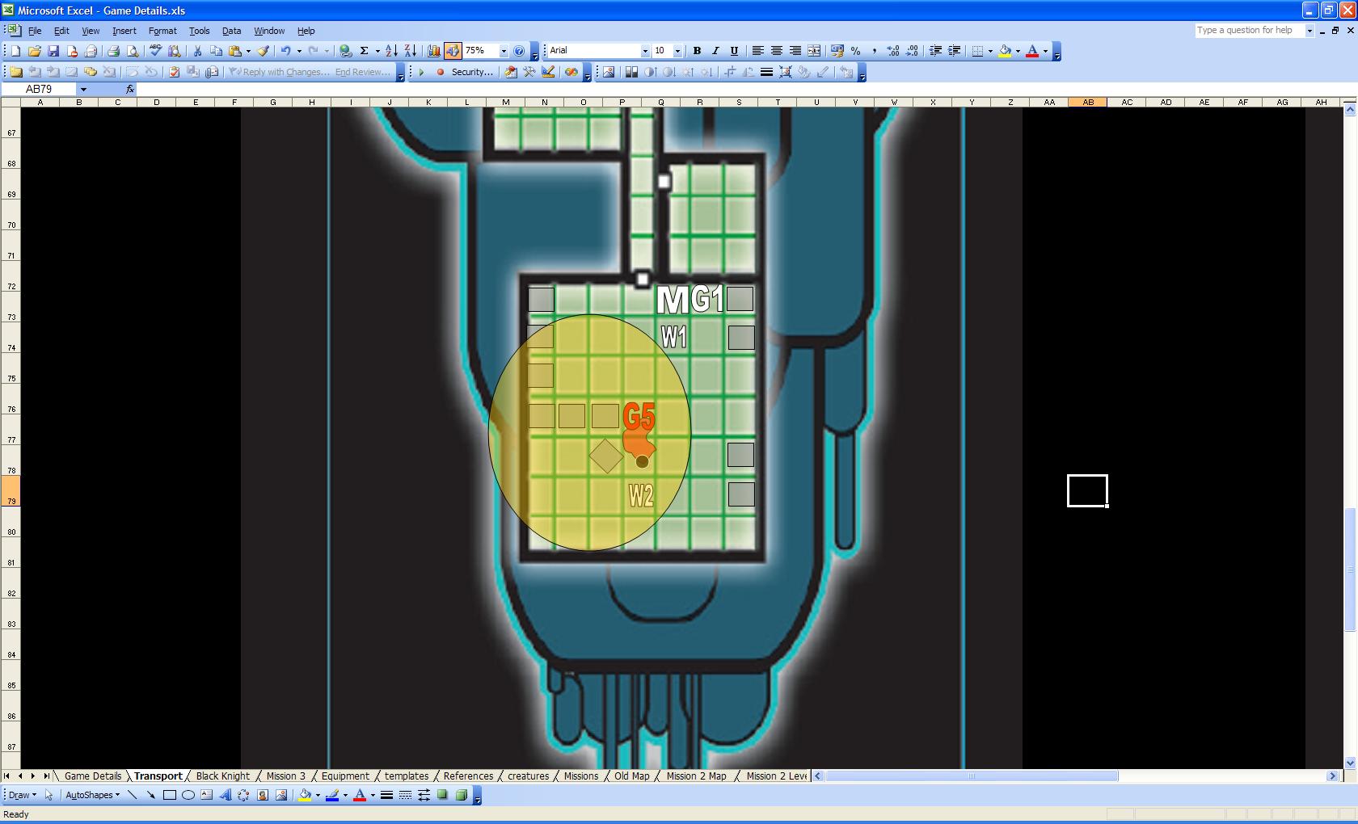Toggle Italic formatting
The image size is (1358, 824).
coord(715,51)
